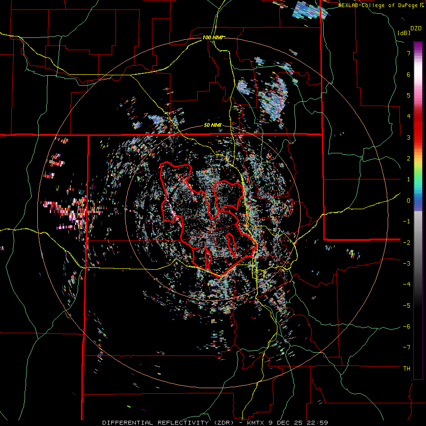This screenshot has width=426, height=426.
Task: Click the TH threshold label on scale
Action: coord(407,369)
